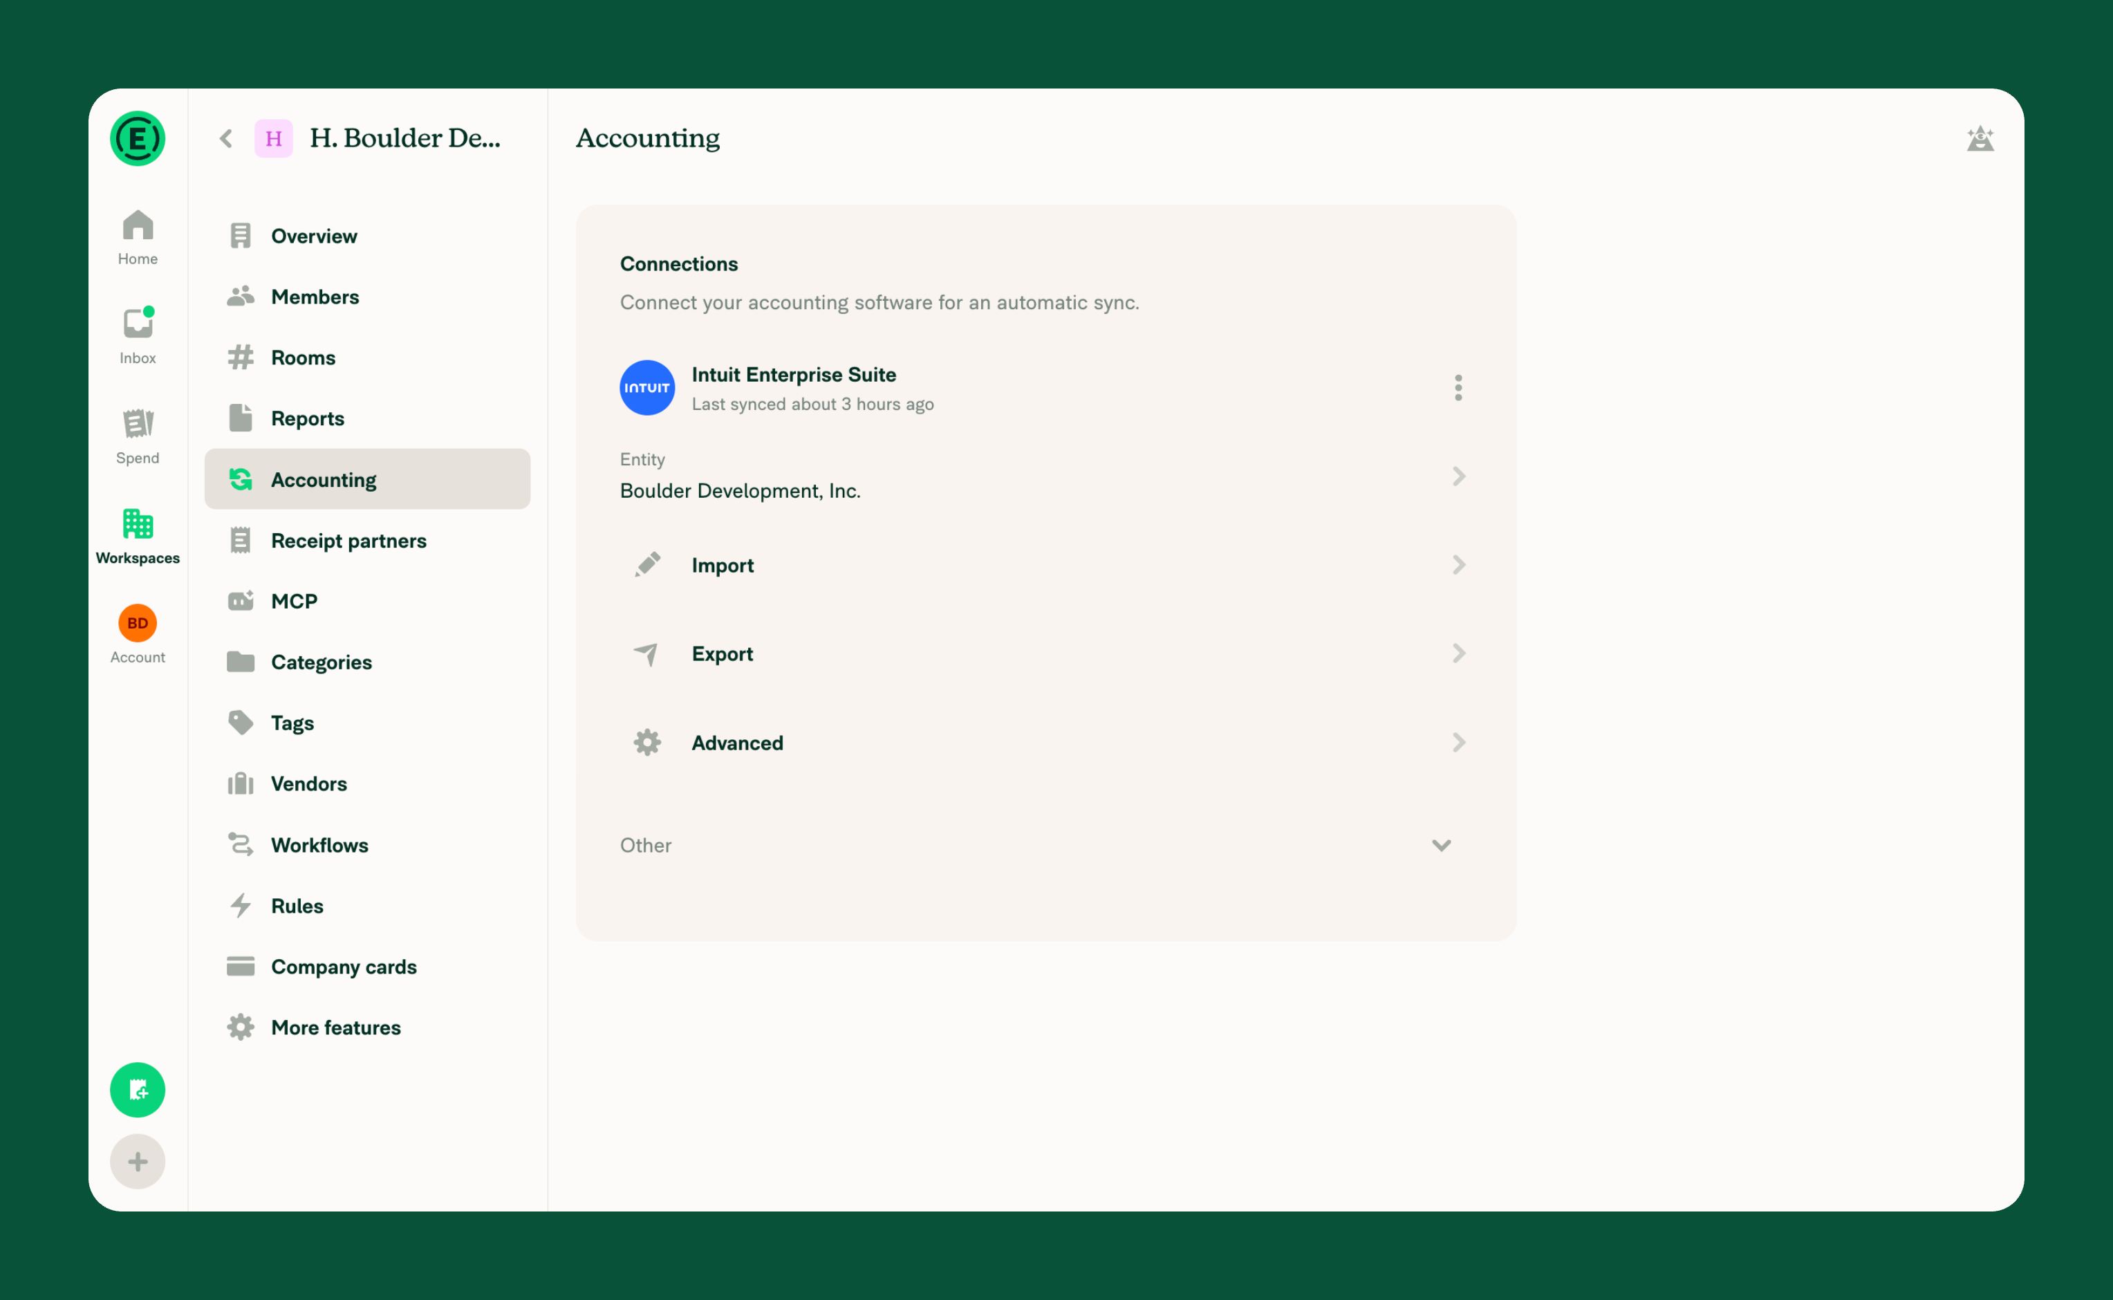Open the MCP menu item
This screenshot has width=2113, height=1300.
point(367,601)
